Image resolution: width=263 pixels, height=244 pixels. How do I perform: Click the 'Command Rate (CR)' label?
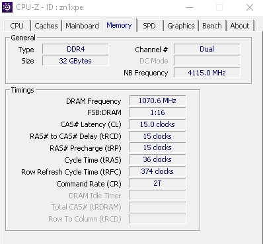point(89,184)
